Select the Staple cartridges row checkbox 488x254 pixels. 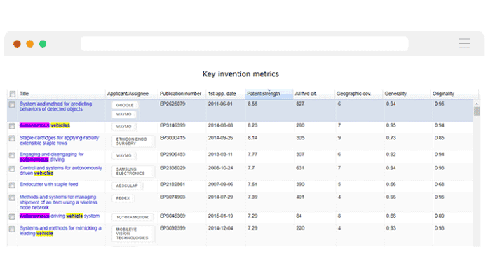[x=12, y=139]
